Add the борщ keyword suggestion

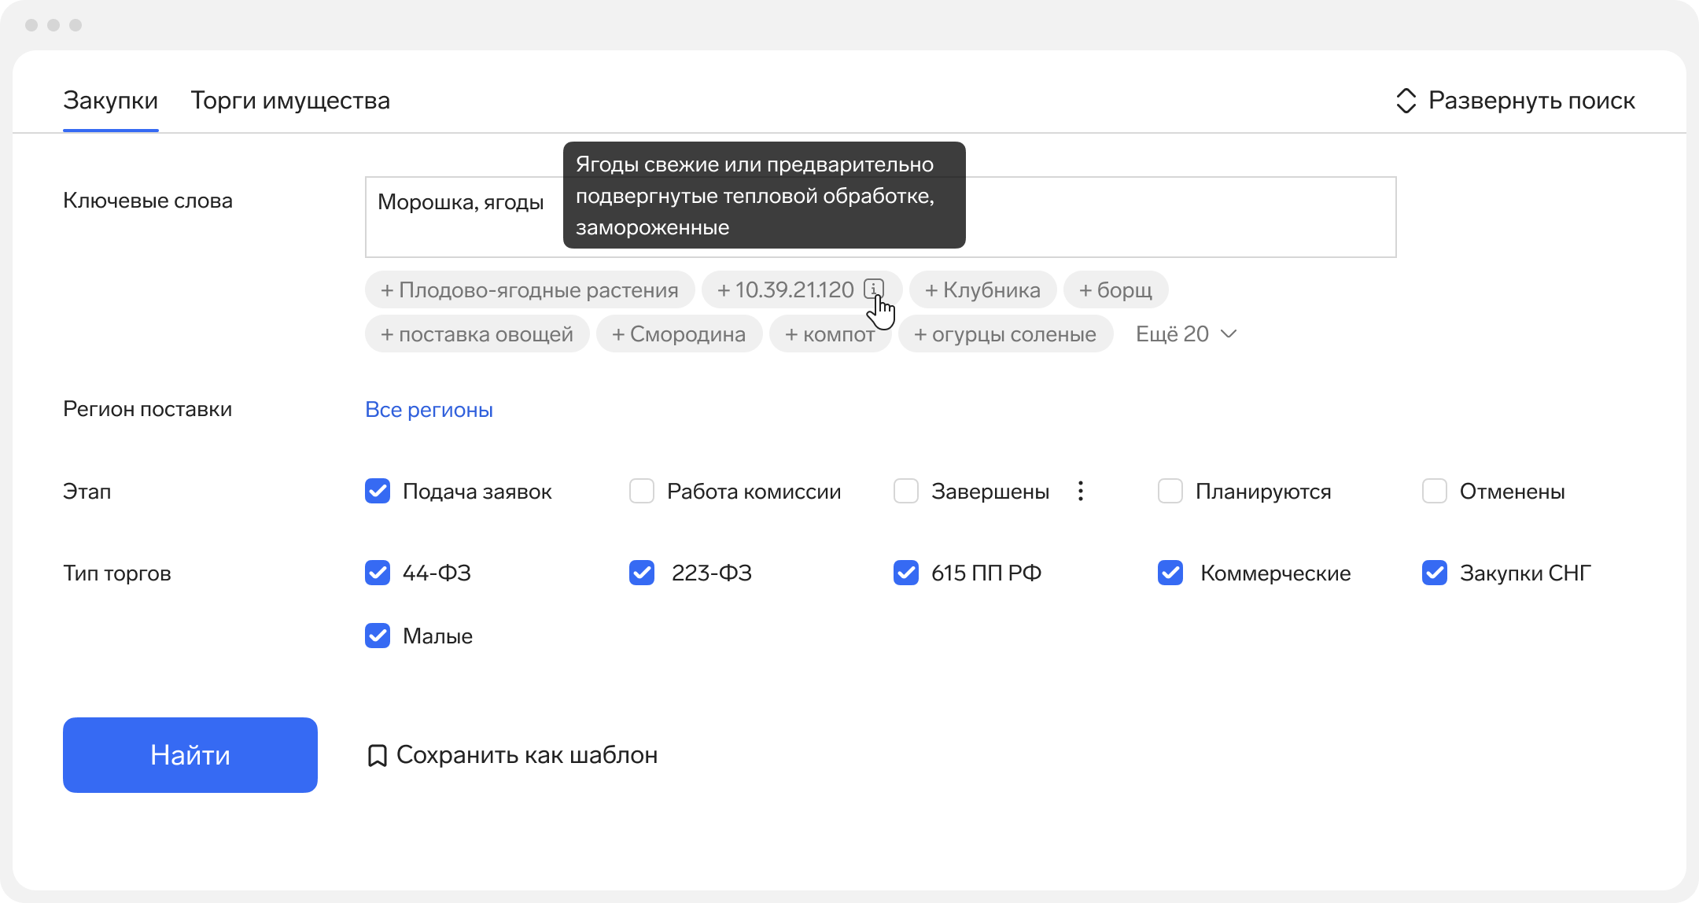[x=1115, y=290]
